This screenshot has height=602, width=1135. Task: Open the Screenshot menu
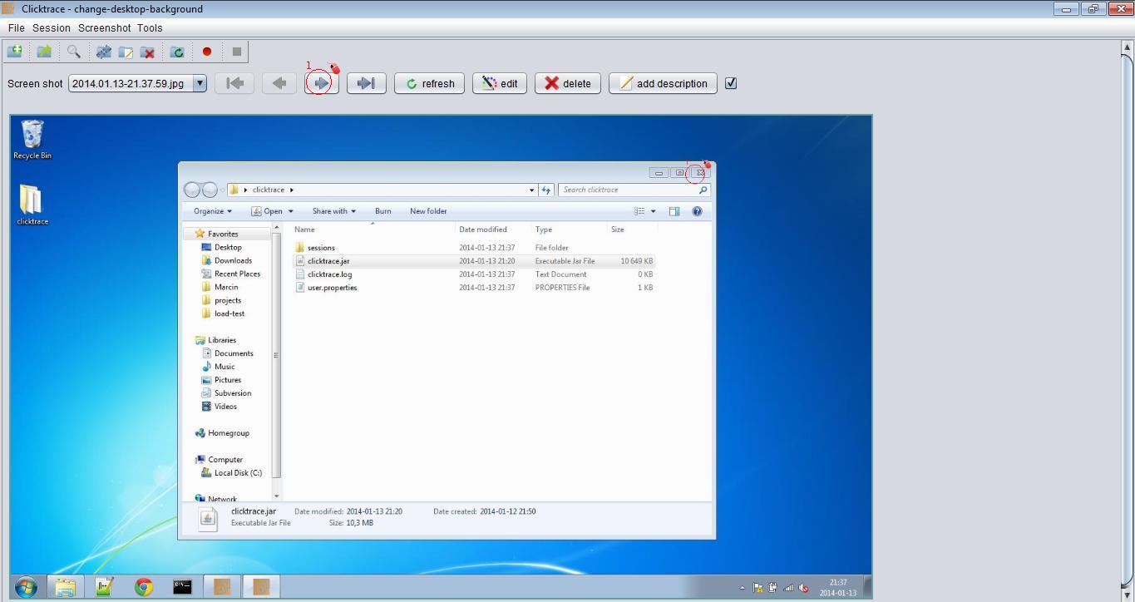click(104, 27)
